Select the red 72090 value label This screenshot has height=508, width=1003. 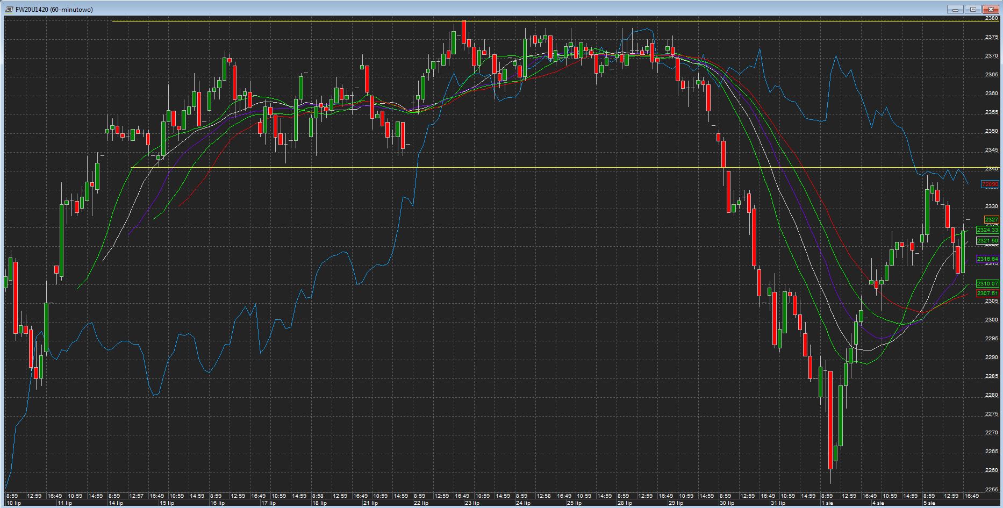(x=990, y=184)
